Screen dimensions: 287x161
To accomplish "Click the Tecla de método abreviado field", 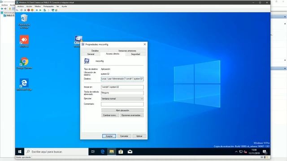I will tap(122, 93).
